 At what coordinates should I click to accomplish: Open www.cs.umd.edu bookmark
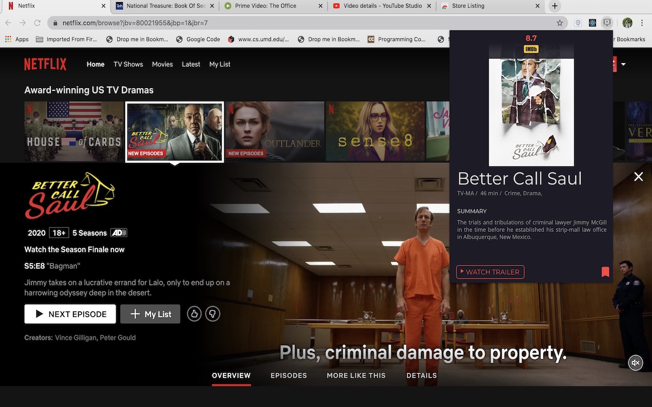[x=258, y=39]
